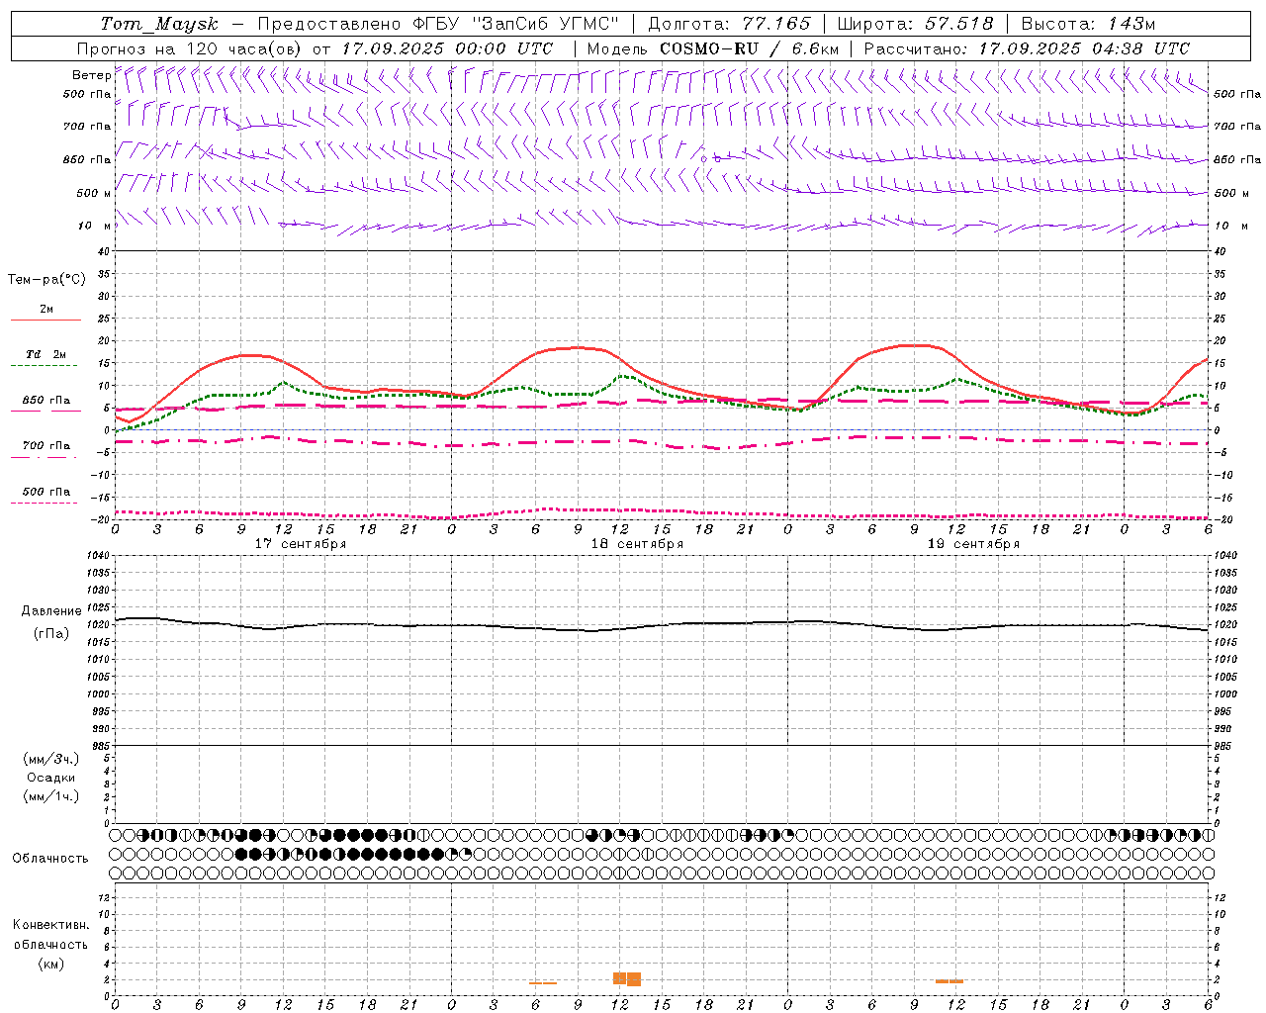1266x1013 pixels.
Task: Click the 2м temperature legend entry
Action: pyautogui.click(x=46, y=309)
